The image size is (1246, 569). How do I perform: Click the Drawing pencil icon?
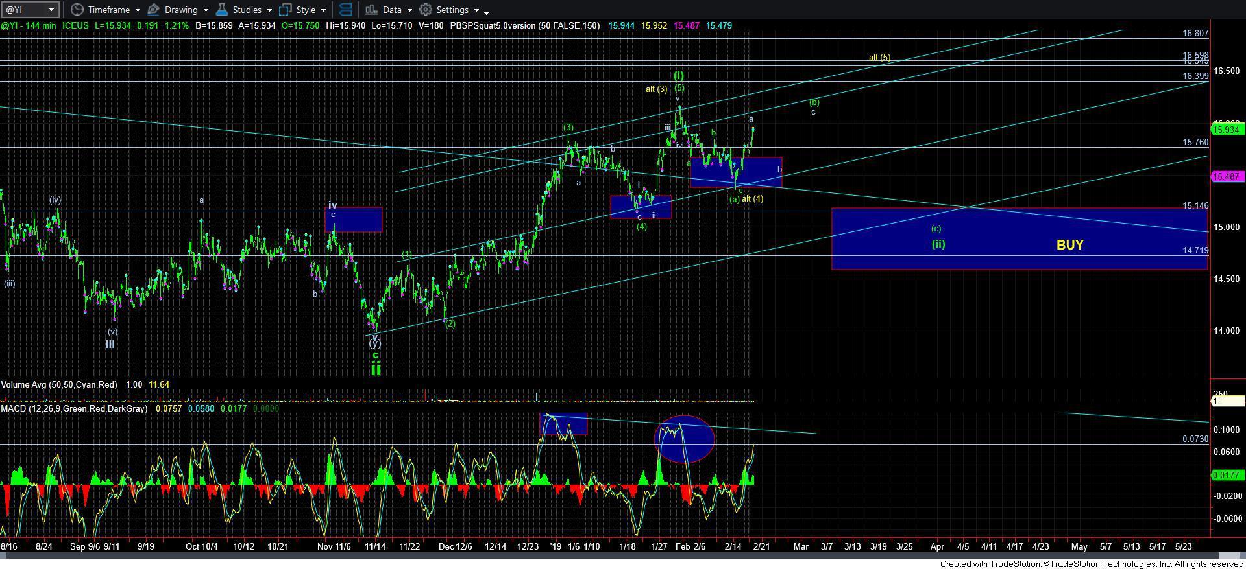tap(154, 10)
